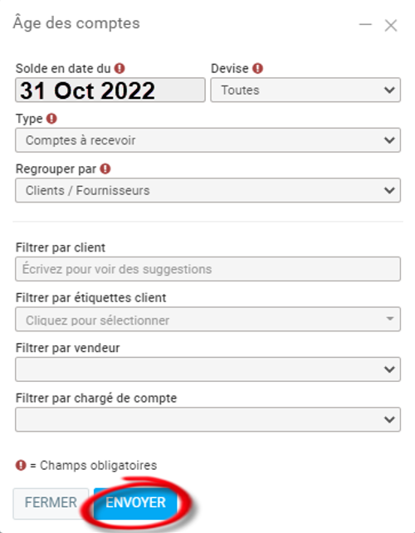Click the small arrow in the étiquettes client field
Screen dimensions: 415x533
390,319
